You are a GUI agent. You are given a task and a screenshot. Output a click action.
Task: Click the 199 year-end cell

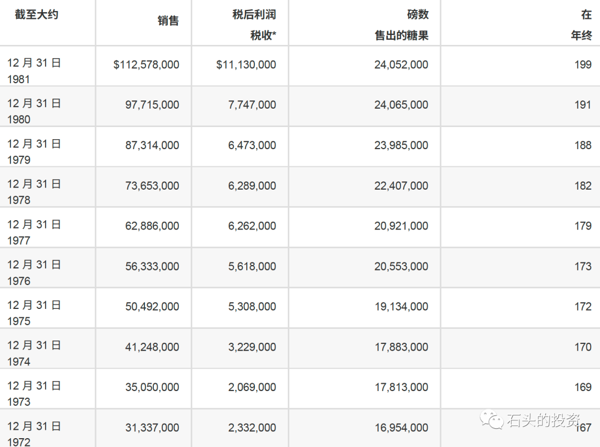[x=583, y=65]
